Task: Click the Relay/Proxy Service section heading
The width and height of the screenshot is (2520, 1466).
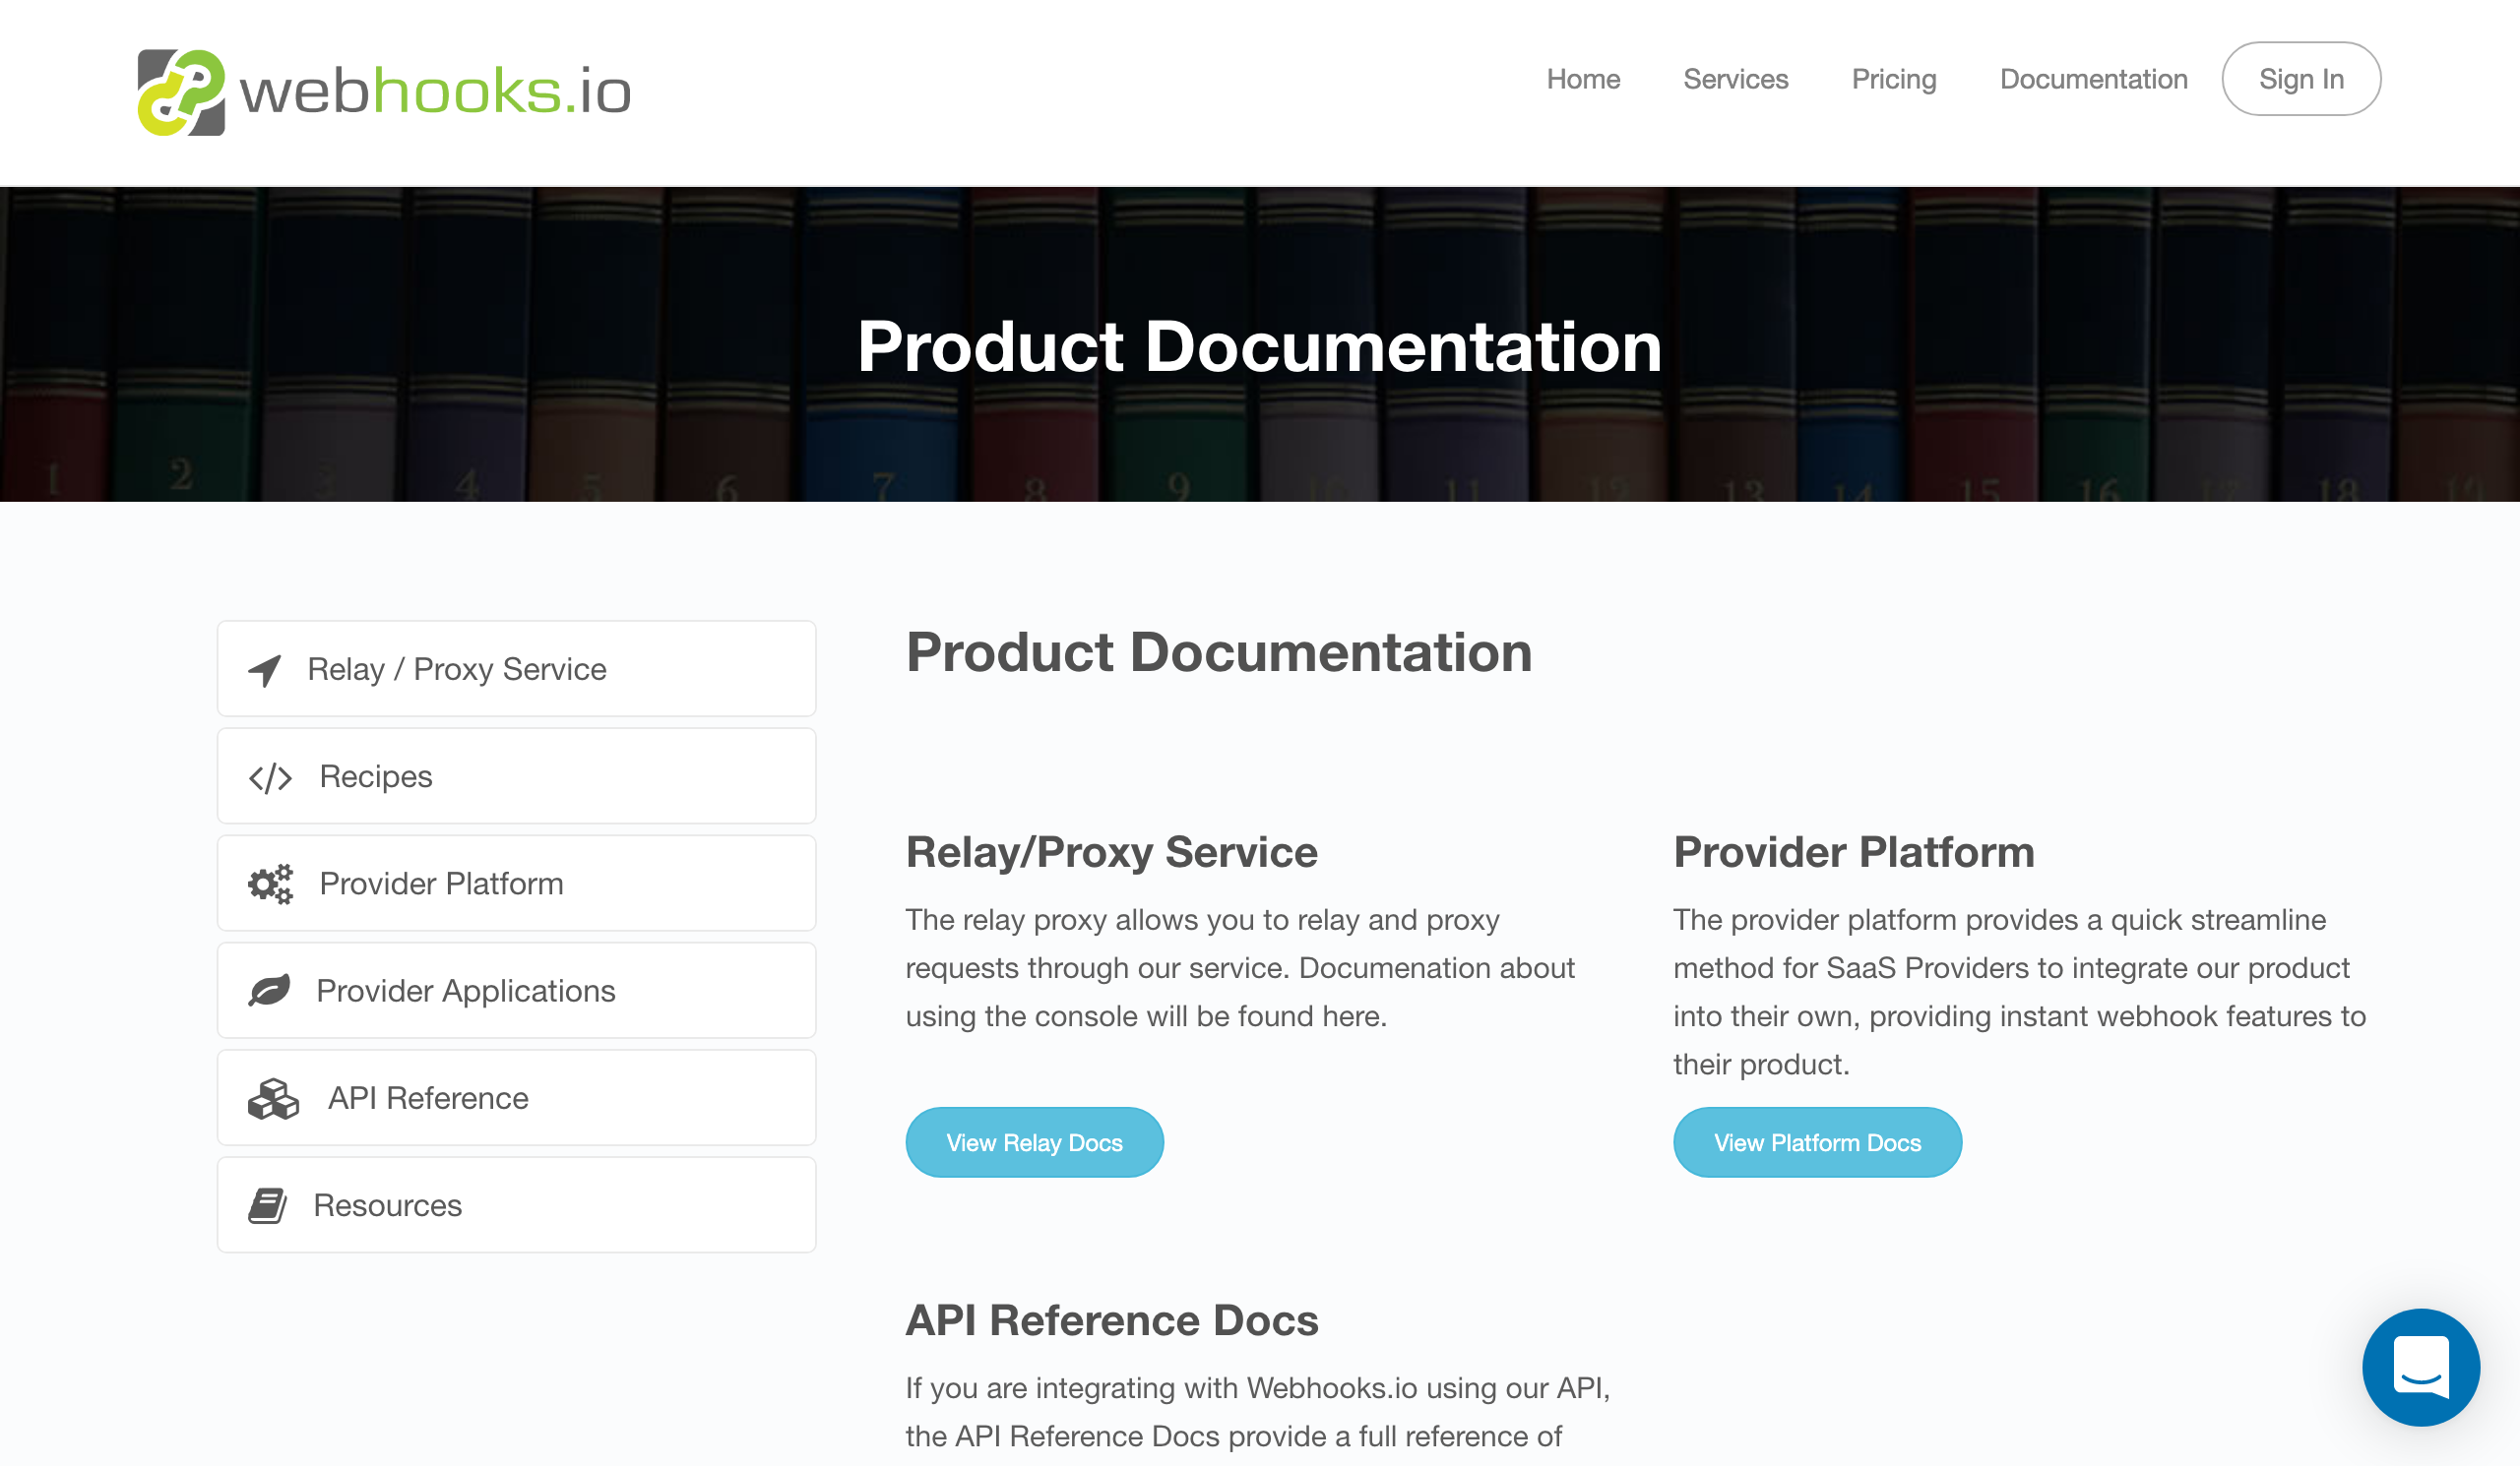Action: tap(1111, 852)
